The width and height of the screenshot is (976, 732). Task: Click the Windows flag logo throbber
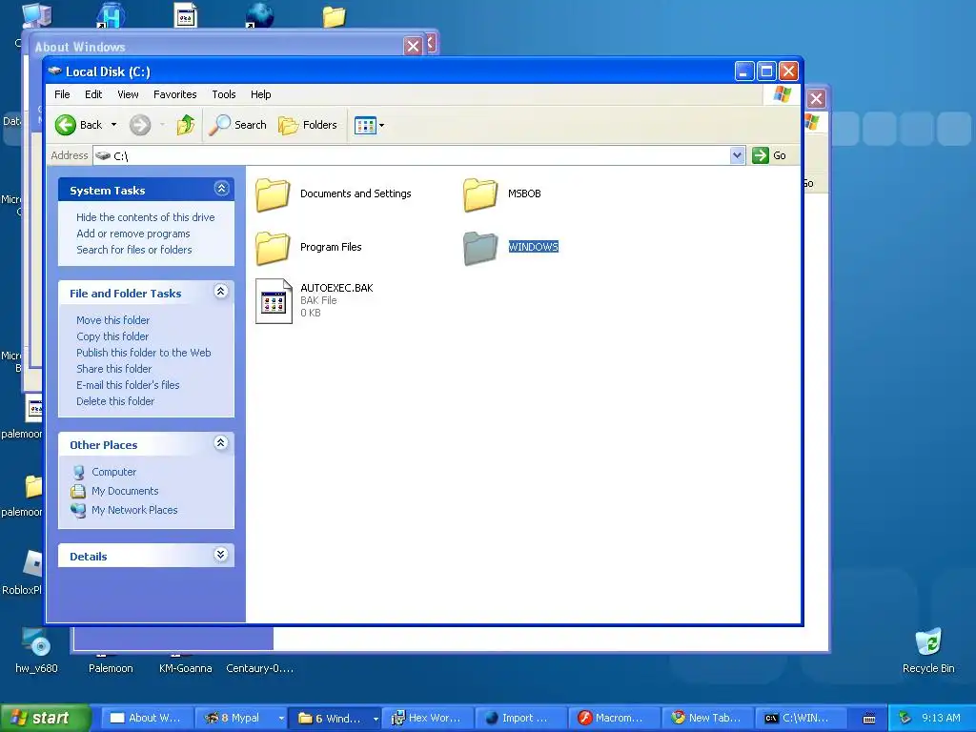[782, 94]
